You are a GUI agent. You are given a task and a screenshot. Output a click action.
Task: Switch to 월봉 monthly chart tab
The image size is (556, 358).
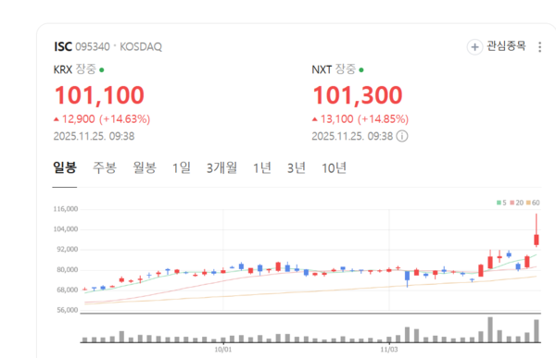point(145,167)
